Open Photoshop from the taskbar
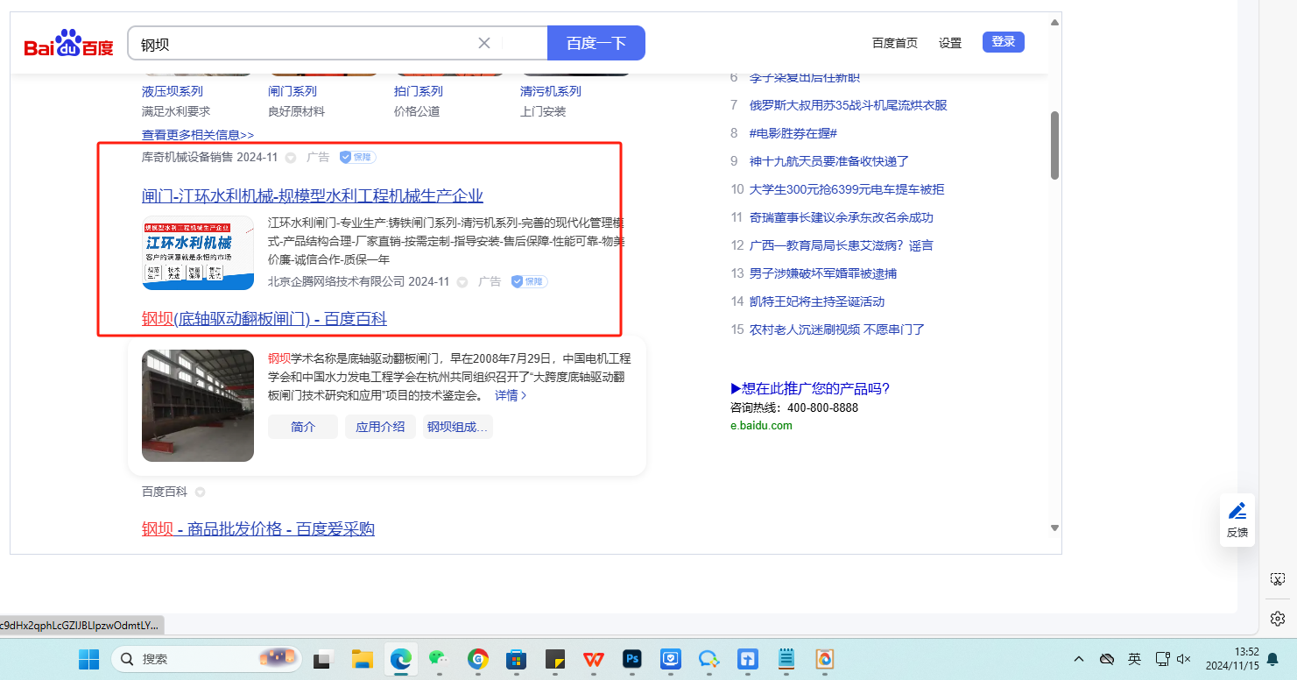1297x680 pixels. point(632,659)
